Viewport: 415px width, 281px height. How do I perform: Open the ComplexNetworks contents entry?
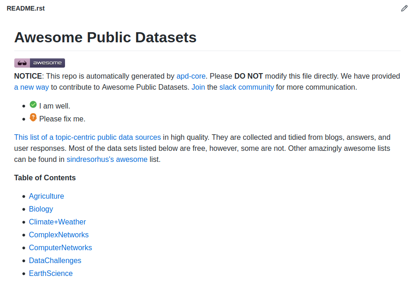(59, 235)
